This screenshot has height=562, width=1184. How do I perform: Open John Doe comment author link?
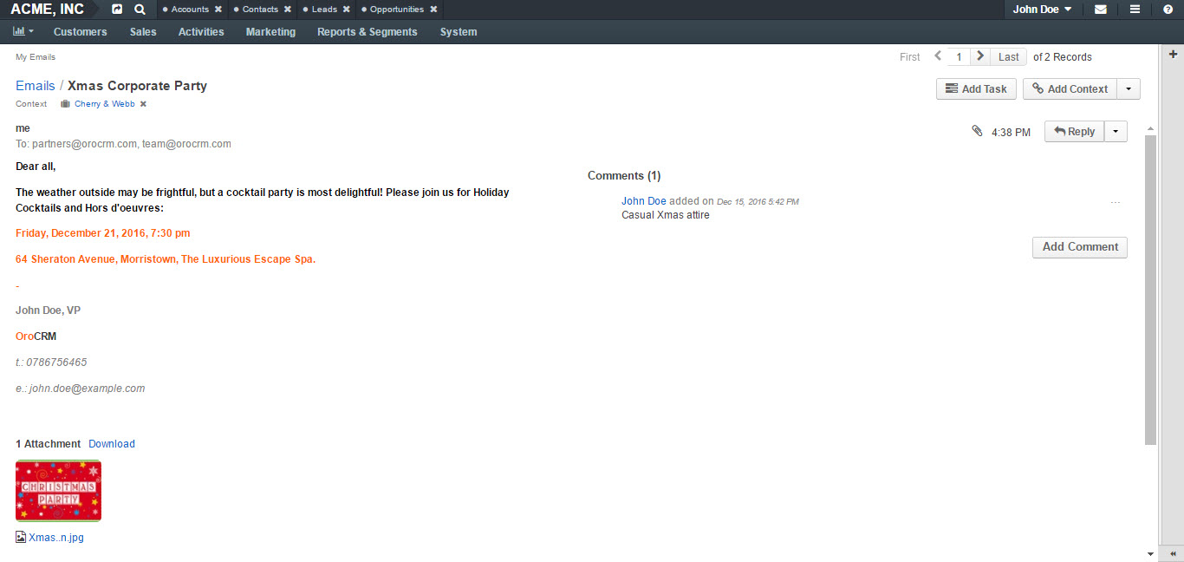(x=644, y=201)
